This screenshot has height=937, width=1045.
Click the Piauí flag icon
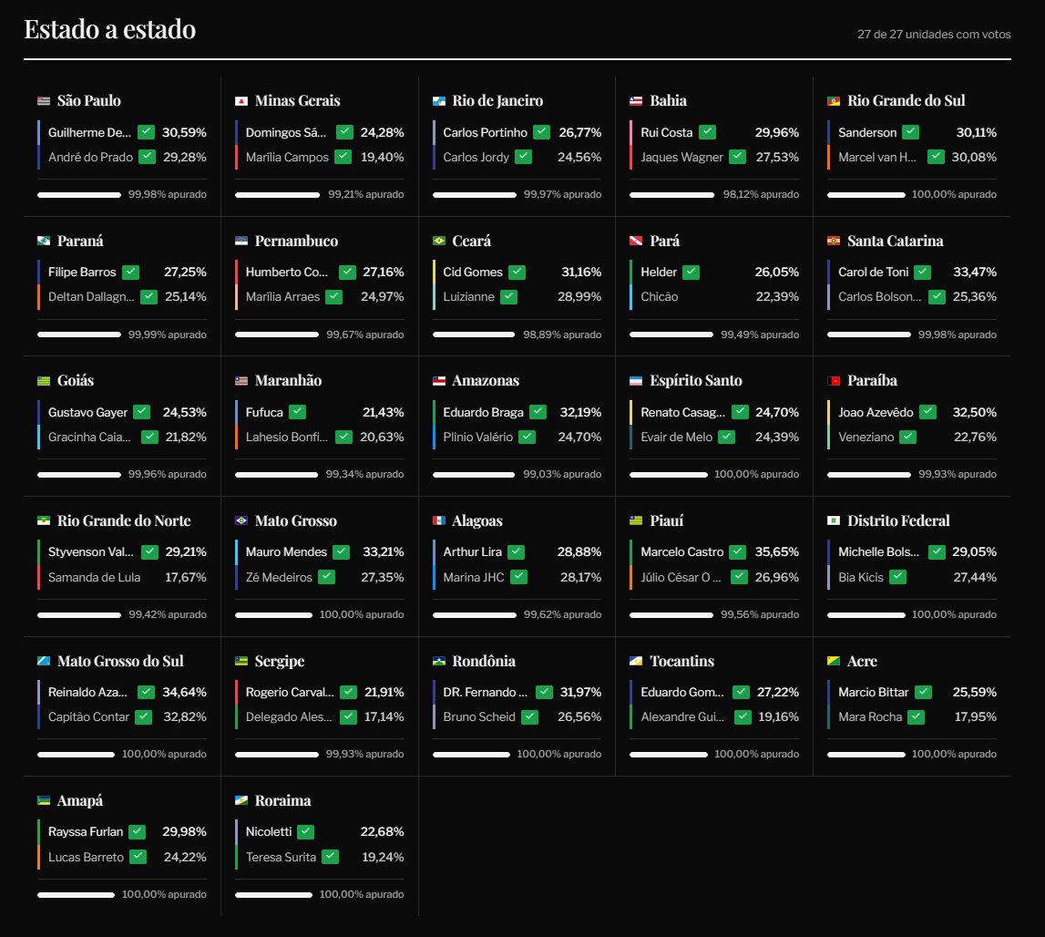coord(636,520)
